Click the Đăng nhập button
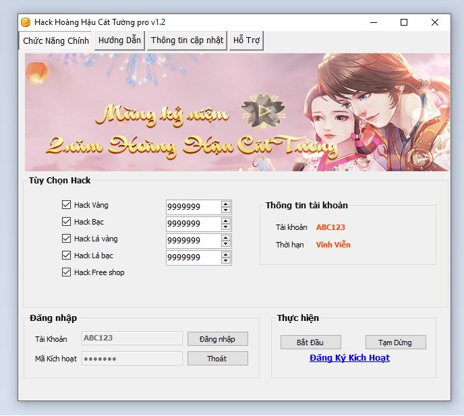The height and width of the screenshot is (416, 464). tap(217, 339)
